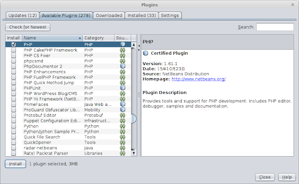299x184 pixels.
Task: Close the Plugins dialog with X
Action: pyautogui.click(x=293, y=5)
